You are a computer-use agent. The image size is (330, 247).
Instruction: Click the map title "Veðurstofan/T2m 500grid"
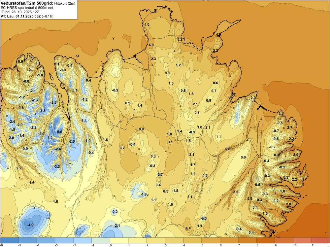point(27,3)
